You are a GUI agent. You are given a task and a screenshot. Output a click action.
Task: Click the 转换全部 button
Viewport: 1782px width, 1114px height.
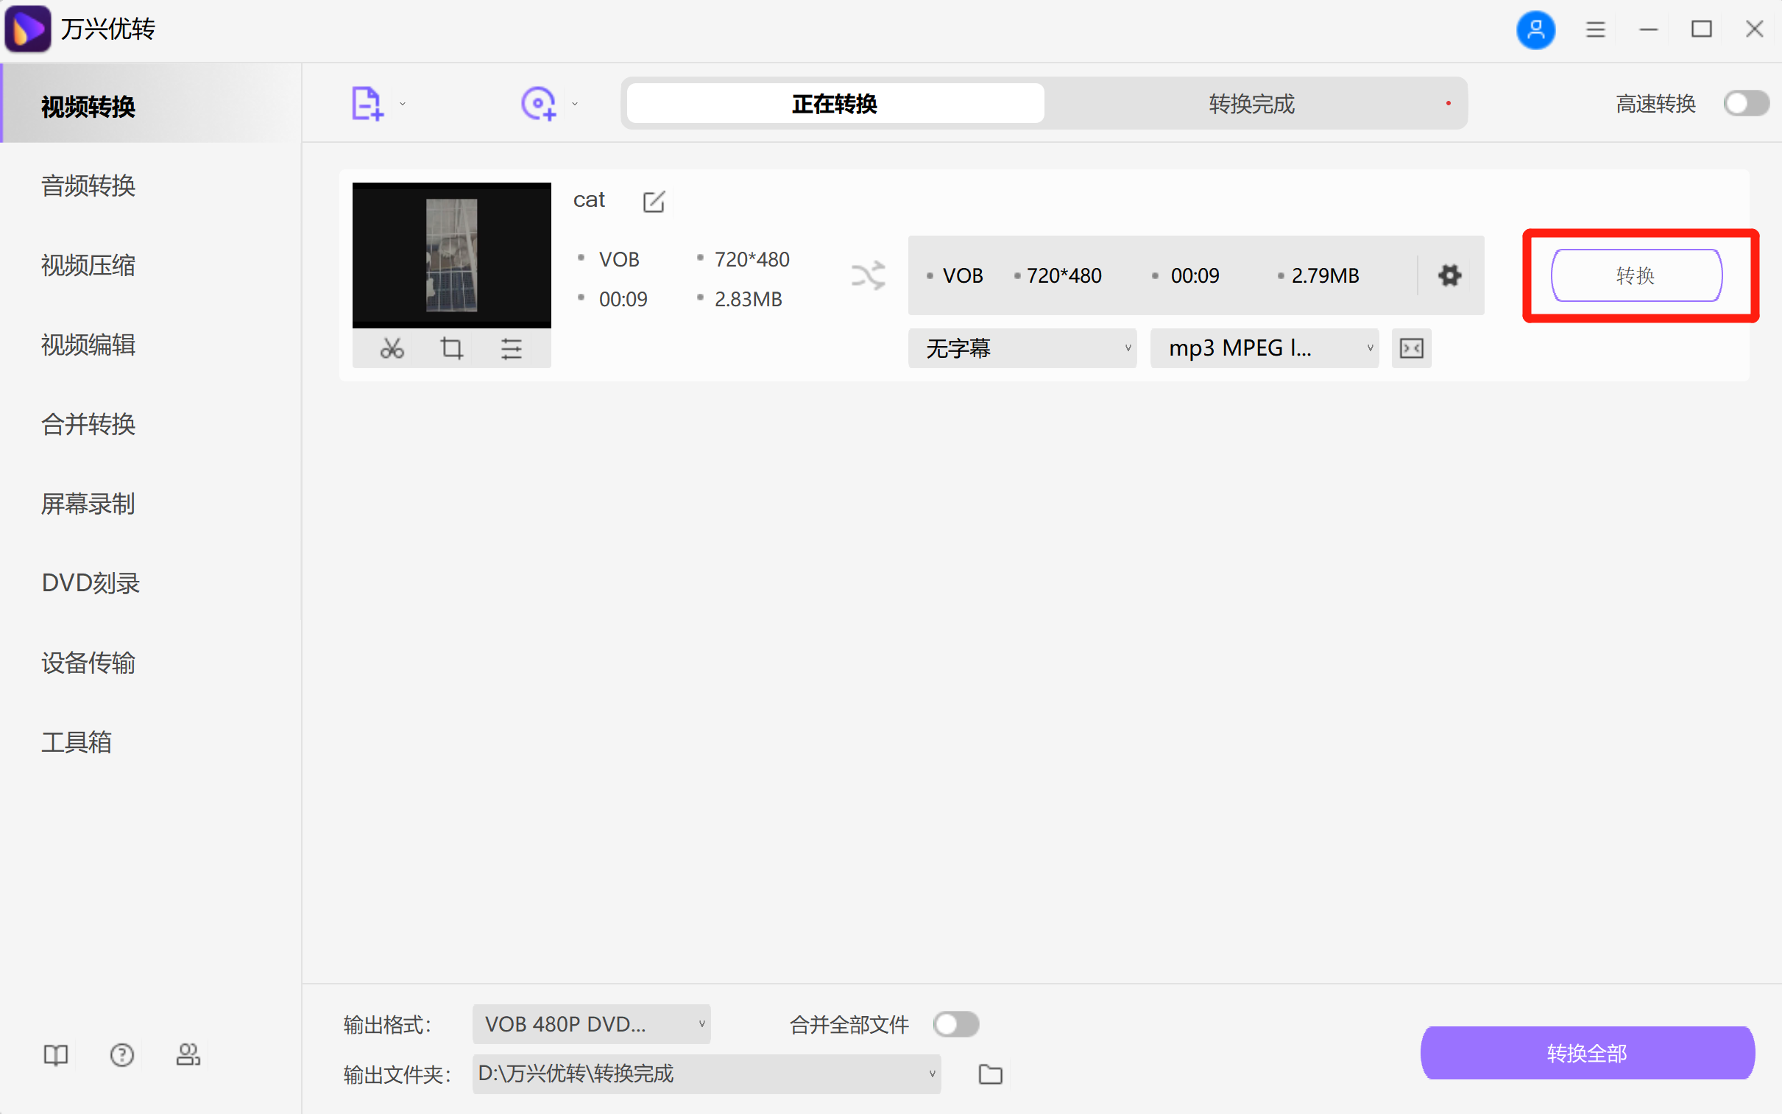tap(1587, 1053)
